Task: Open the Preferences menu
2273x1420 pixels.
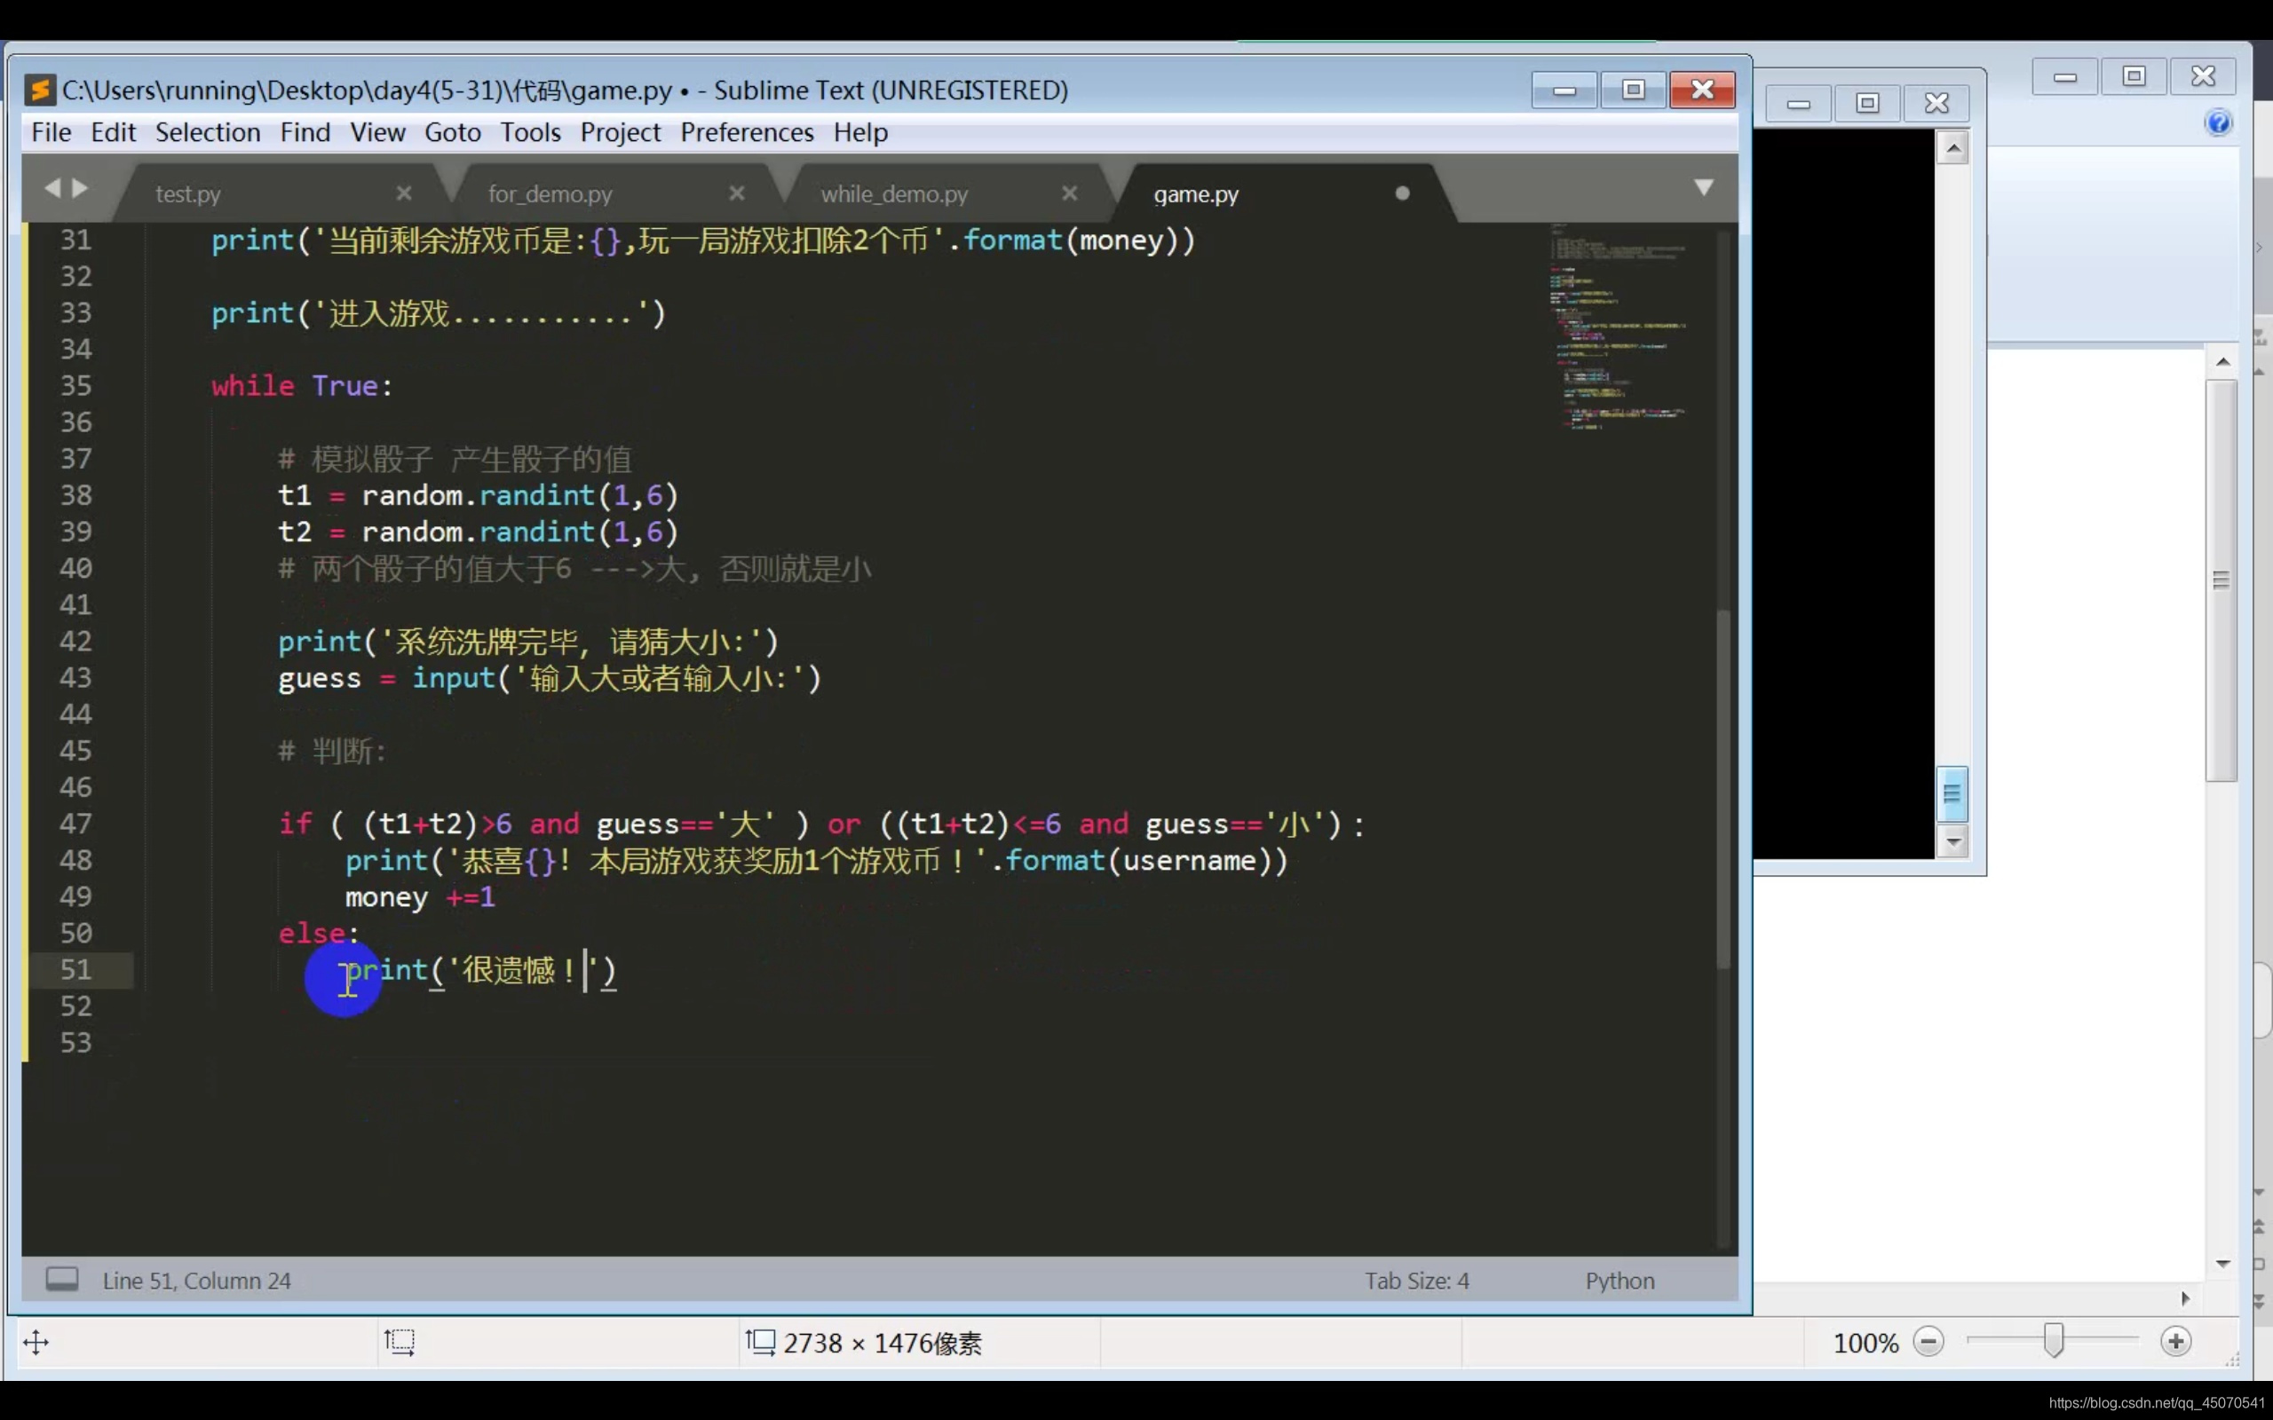Action: pos(747,132)
